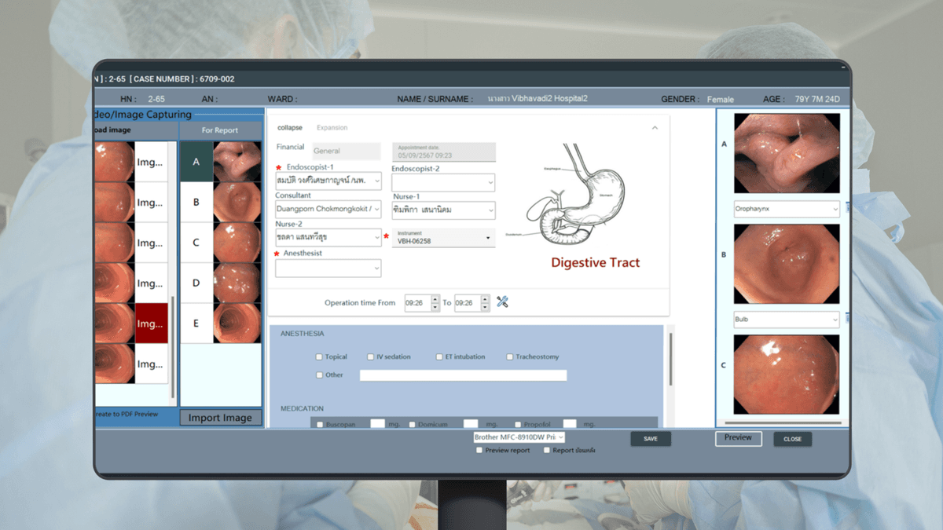
Task: Decrease the Operation time To value
Action: click(x=485, y=307)
